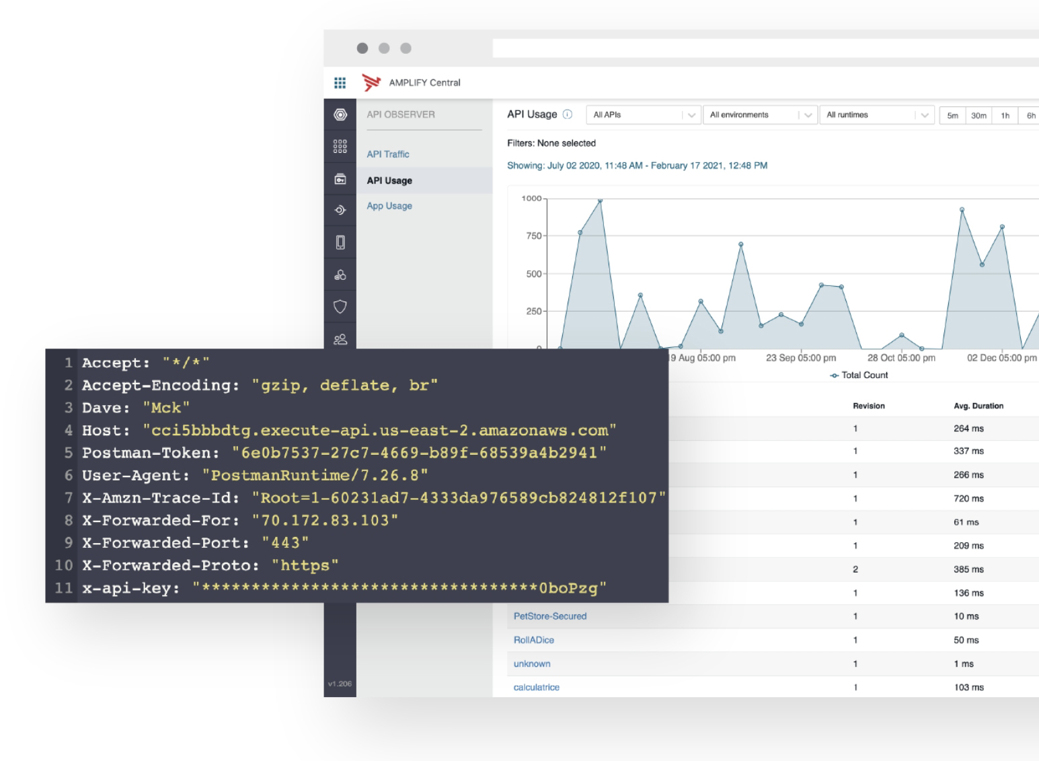
Task: Open the nine-dot catalog sidebar icon
Action: tap(340, 147)
